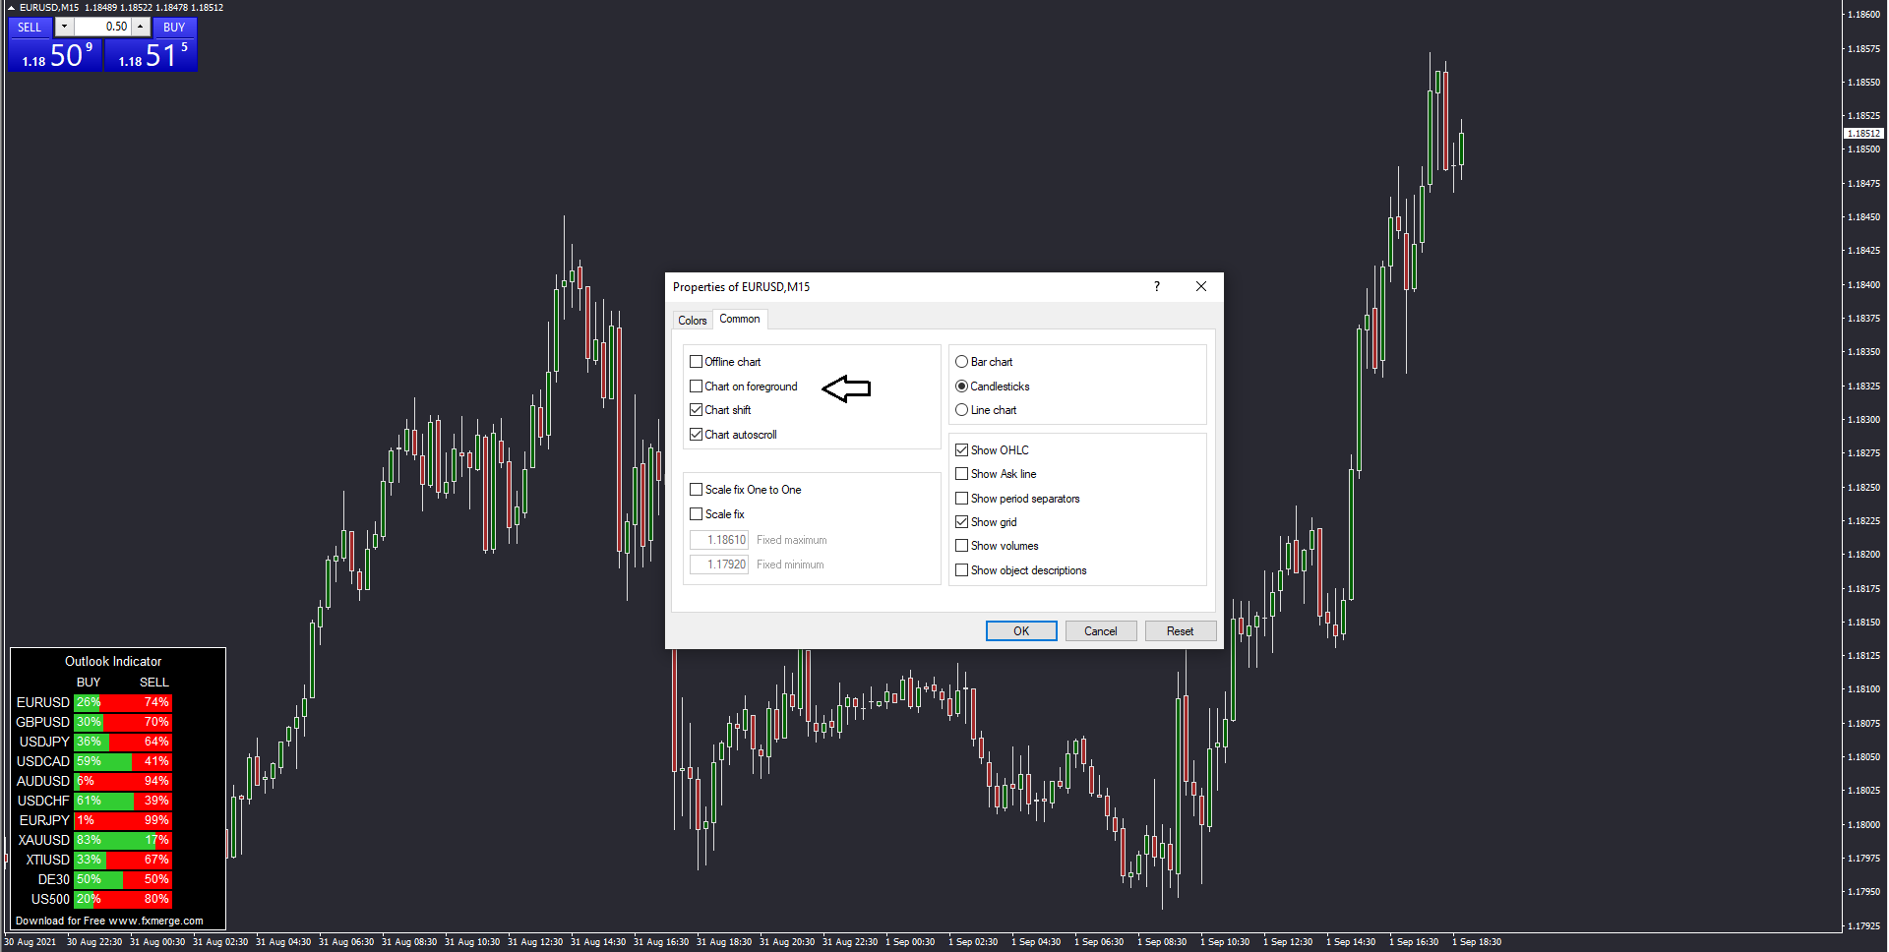
Task: Collapse the one-click trading panel triangle
Action: point(11,7)
